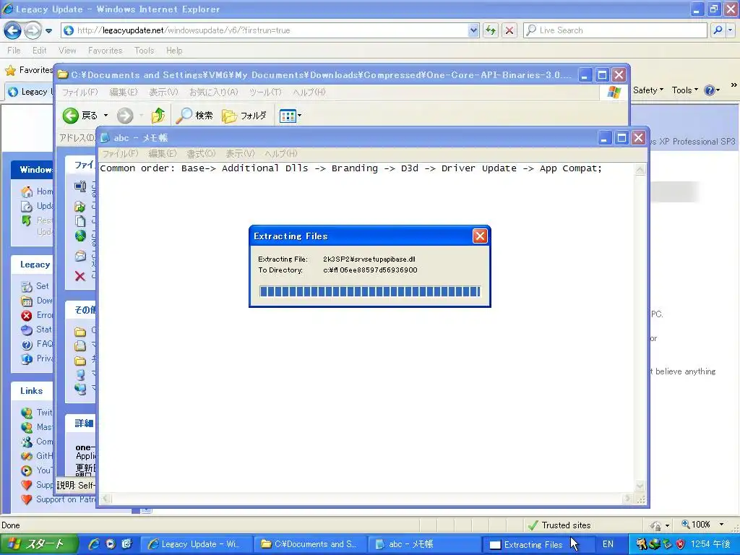
Task: Open Safety command bar dropdown
Action: (648, 90)
